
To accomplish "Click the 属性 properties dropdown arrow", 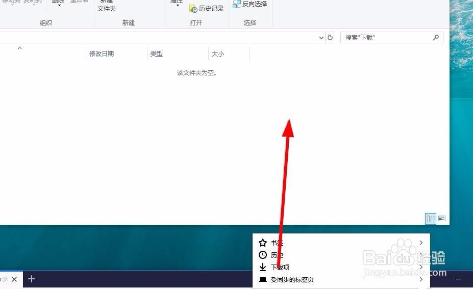I will coord(178,5).
